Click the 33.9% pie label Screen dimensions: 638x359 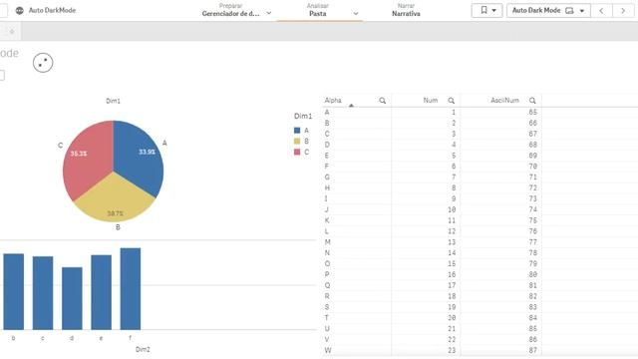[x=147, y=152]
